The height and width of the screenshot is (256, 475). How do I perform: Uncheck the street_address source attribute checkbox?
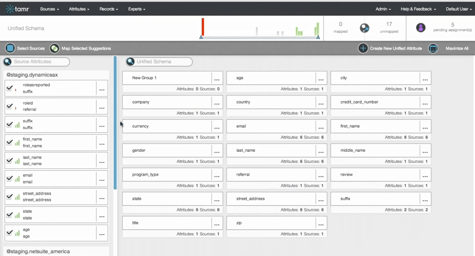pyautogui.click(x=10, y=197)
